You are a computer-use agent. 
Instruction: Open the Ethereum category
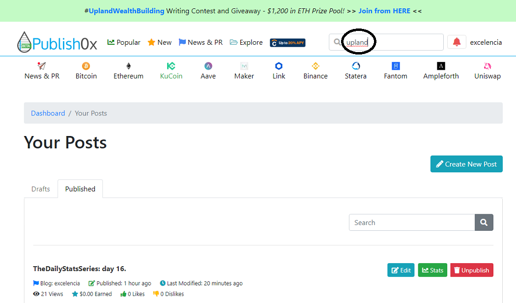coord(128,71)
